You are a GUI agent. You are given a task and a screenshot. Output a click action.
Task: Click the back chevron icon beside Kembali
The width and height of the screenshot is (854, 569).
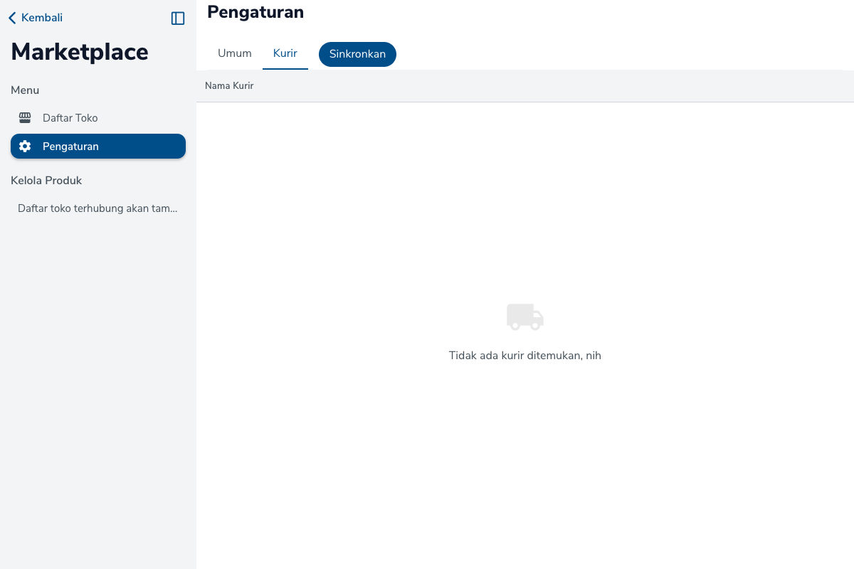tap(12, 18)
